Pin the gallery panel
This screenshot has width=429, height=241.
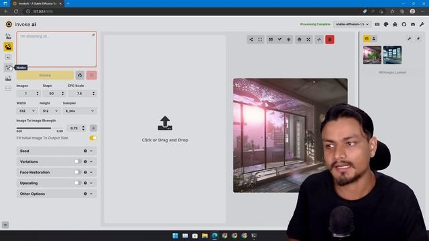click(418, 39)
